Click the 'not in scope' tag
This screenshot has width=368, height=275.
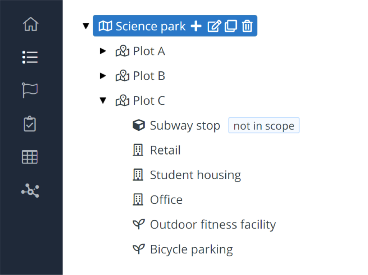(264, 125)
